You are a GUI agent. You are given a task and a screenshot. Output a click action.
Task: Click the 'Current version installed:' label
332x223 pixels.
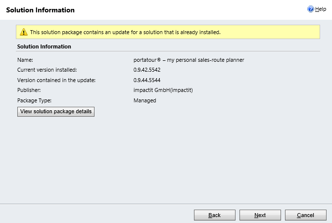click(47, 70)
